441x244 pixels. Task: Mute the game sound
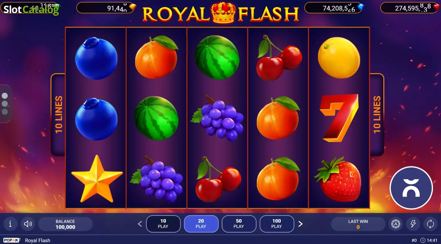[28, 224]
